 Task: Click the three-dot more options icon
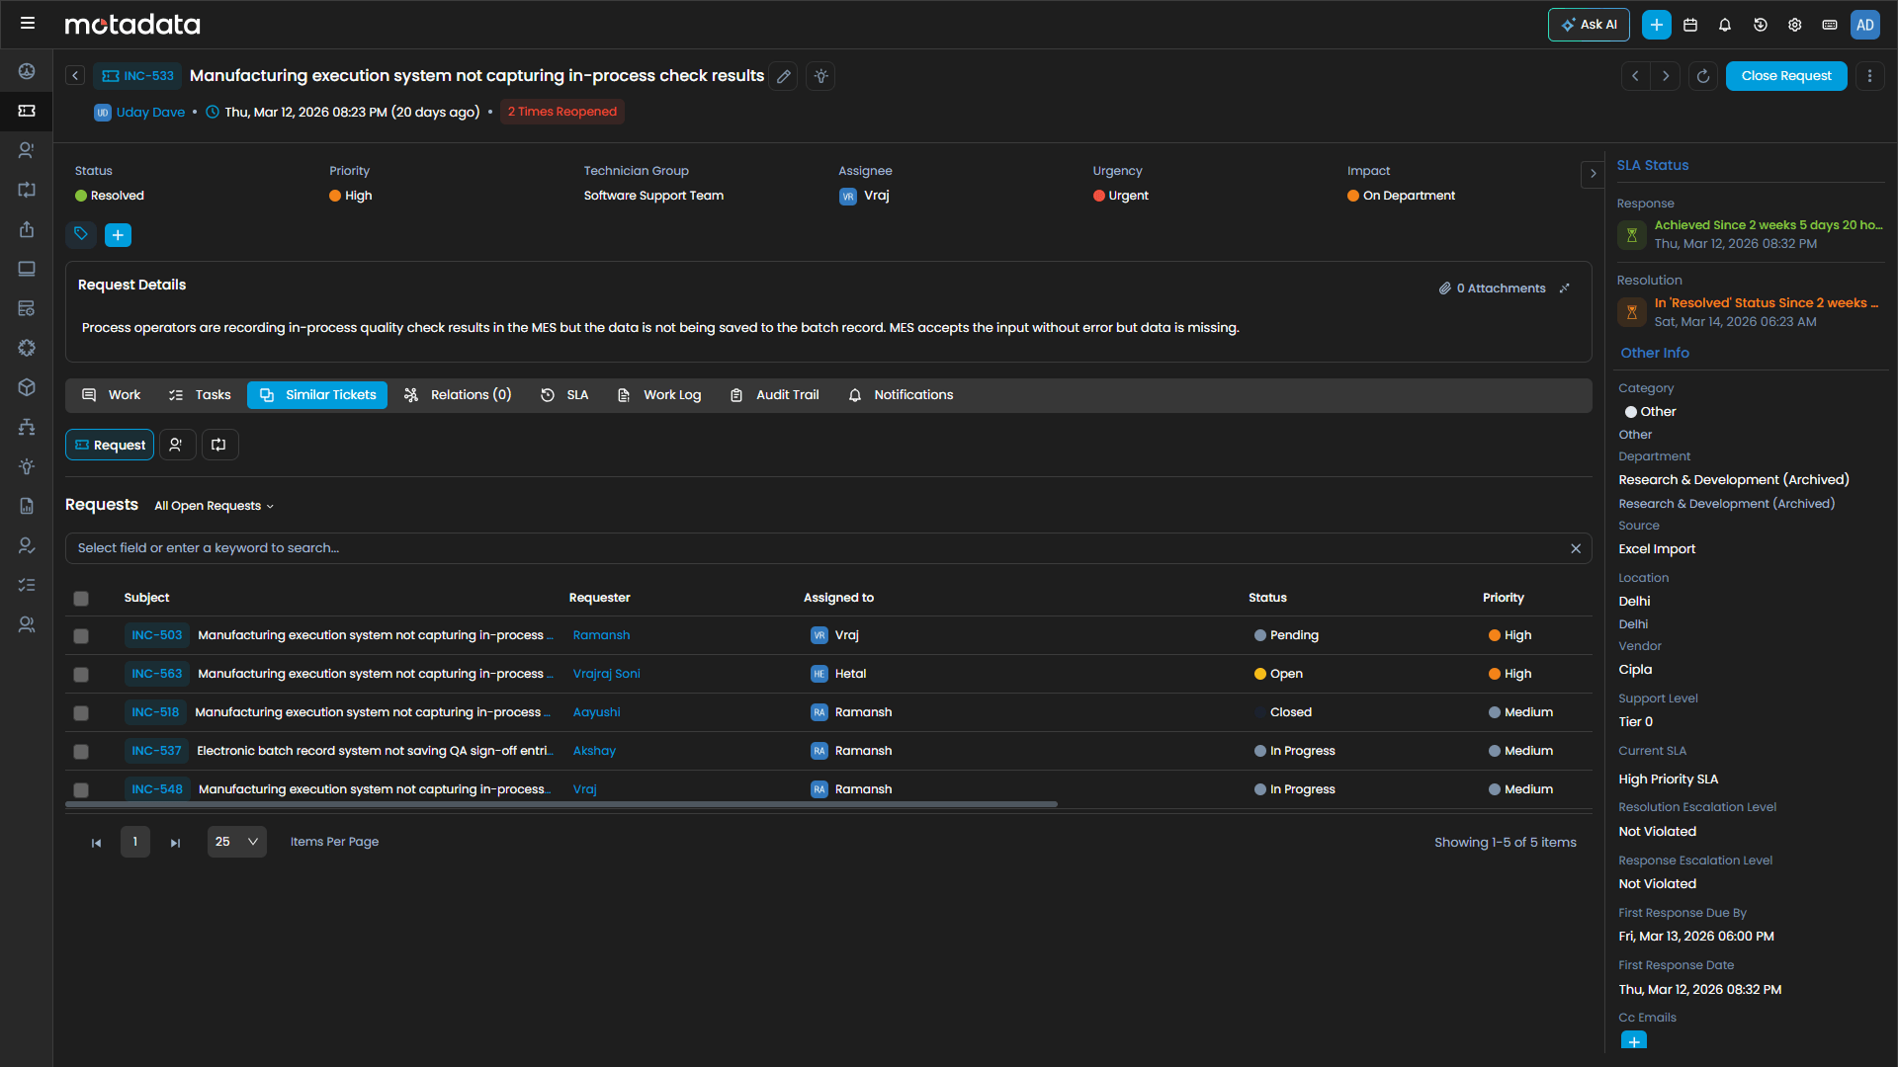tap(1869, 76)
